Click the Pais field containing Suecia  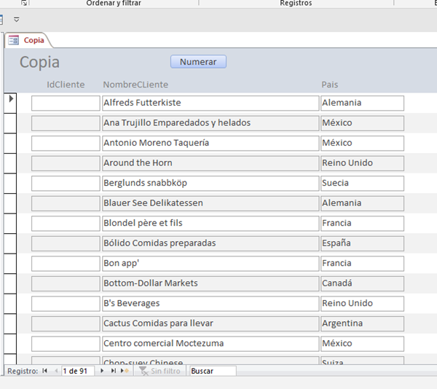tap(362, 184)
